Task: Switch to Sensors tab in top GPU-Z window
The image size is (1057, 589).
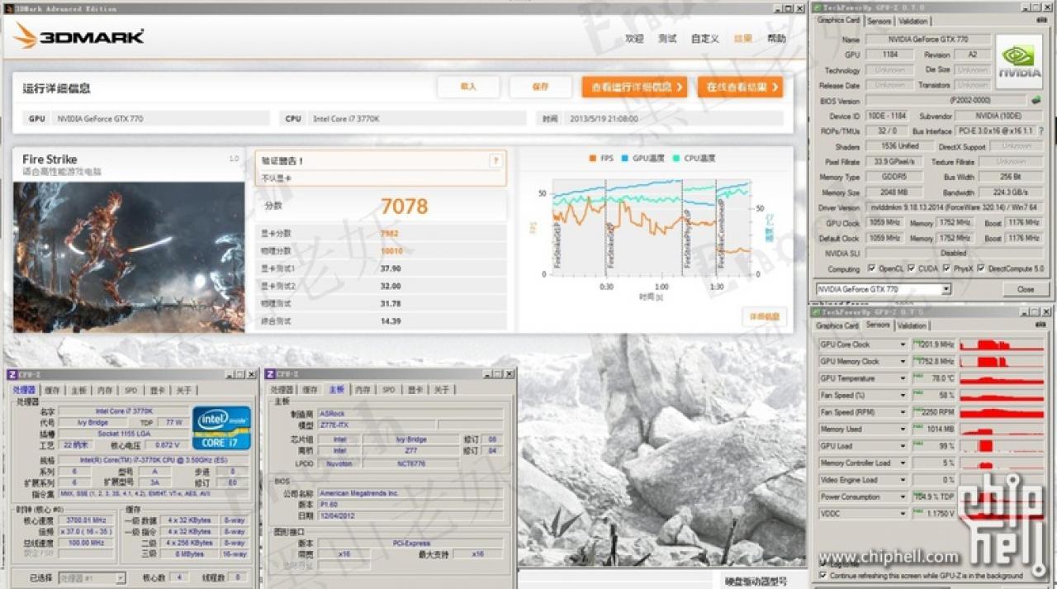Action: 879,21
